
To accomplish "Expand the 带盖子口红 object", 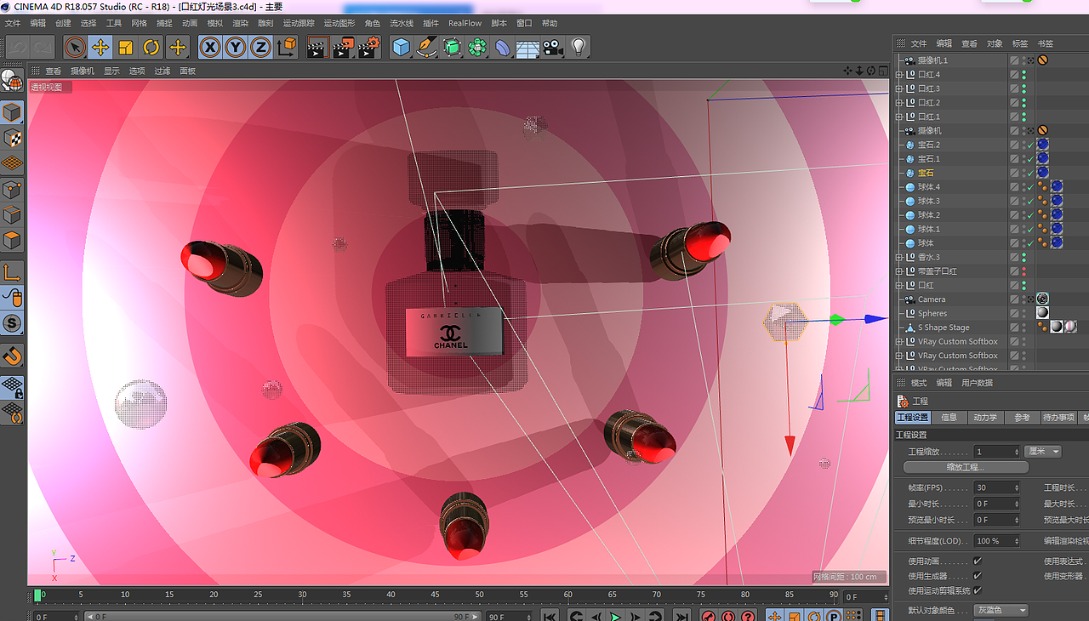I will pos(899,271).
